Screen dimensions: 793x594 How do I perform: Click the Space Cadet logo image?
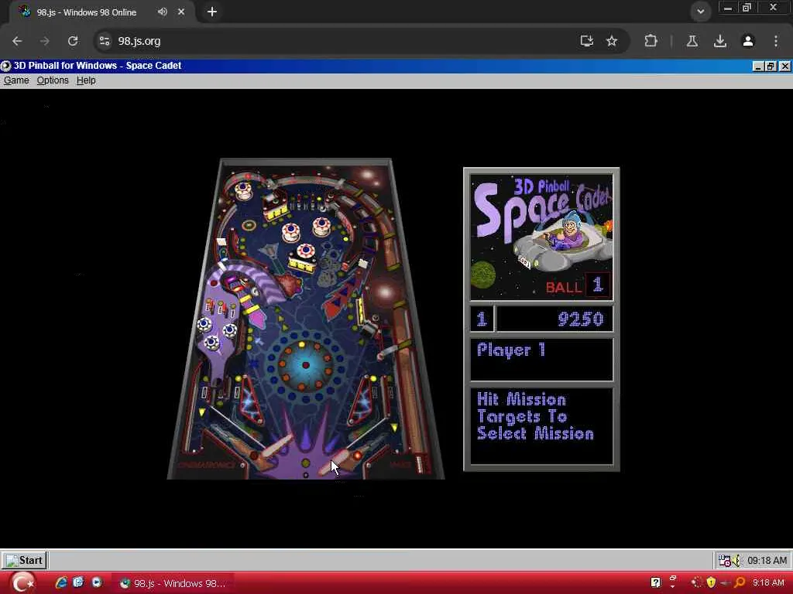click(541, 237)
